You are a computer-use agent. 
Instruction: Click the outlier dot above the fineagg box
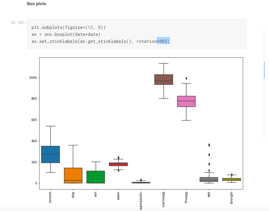pos(186,78)
